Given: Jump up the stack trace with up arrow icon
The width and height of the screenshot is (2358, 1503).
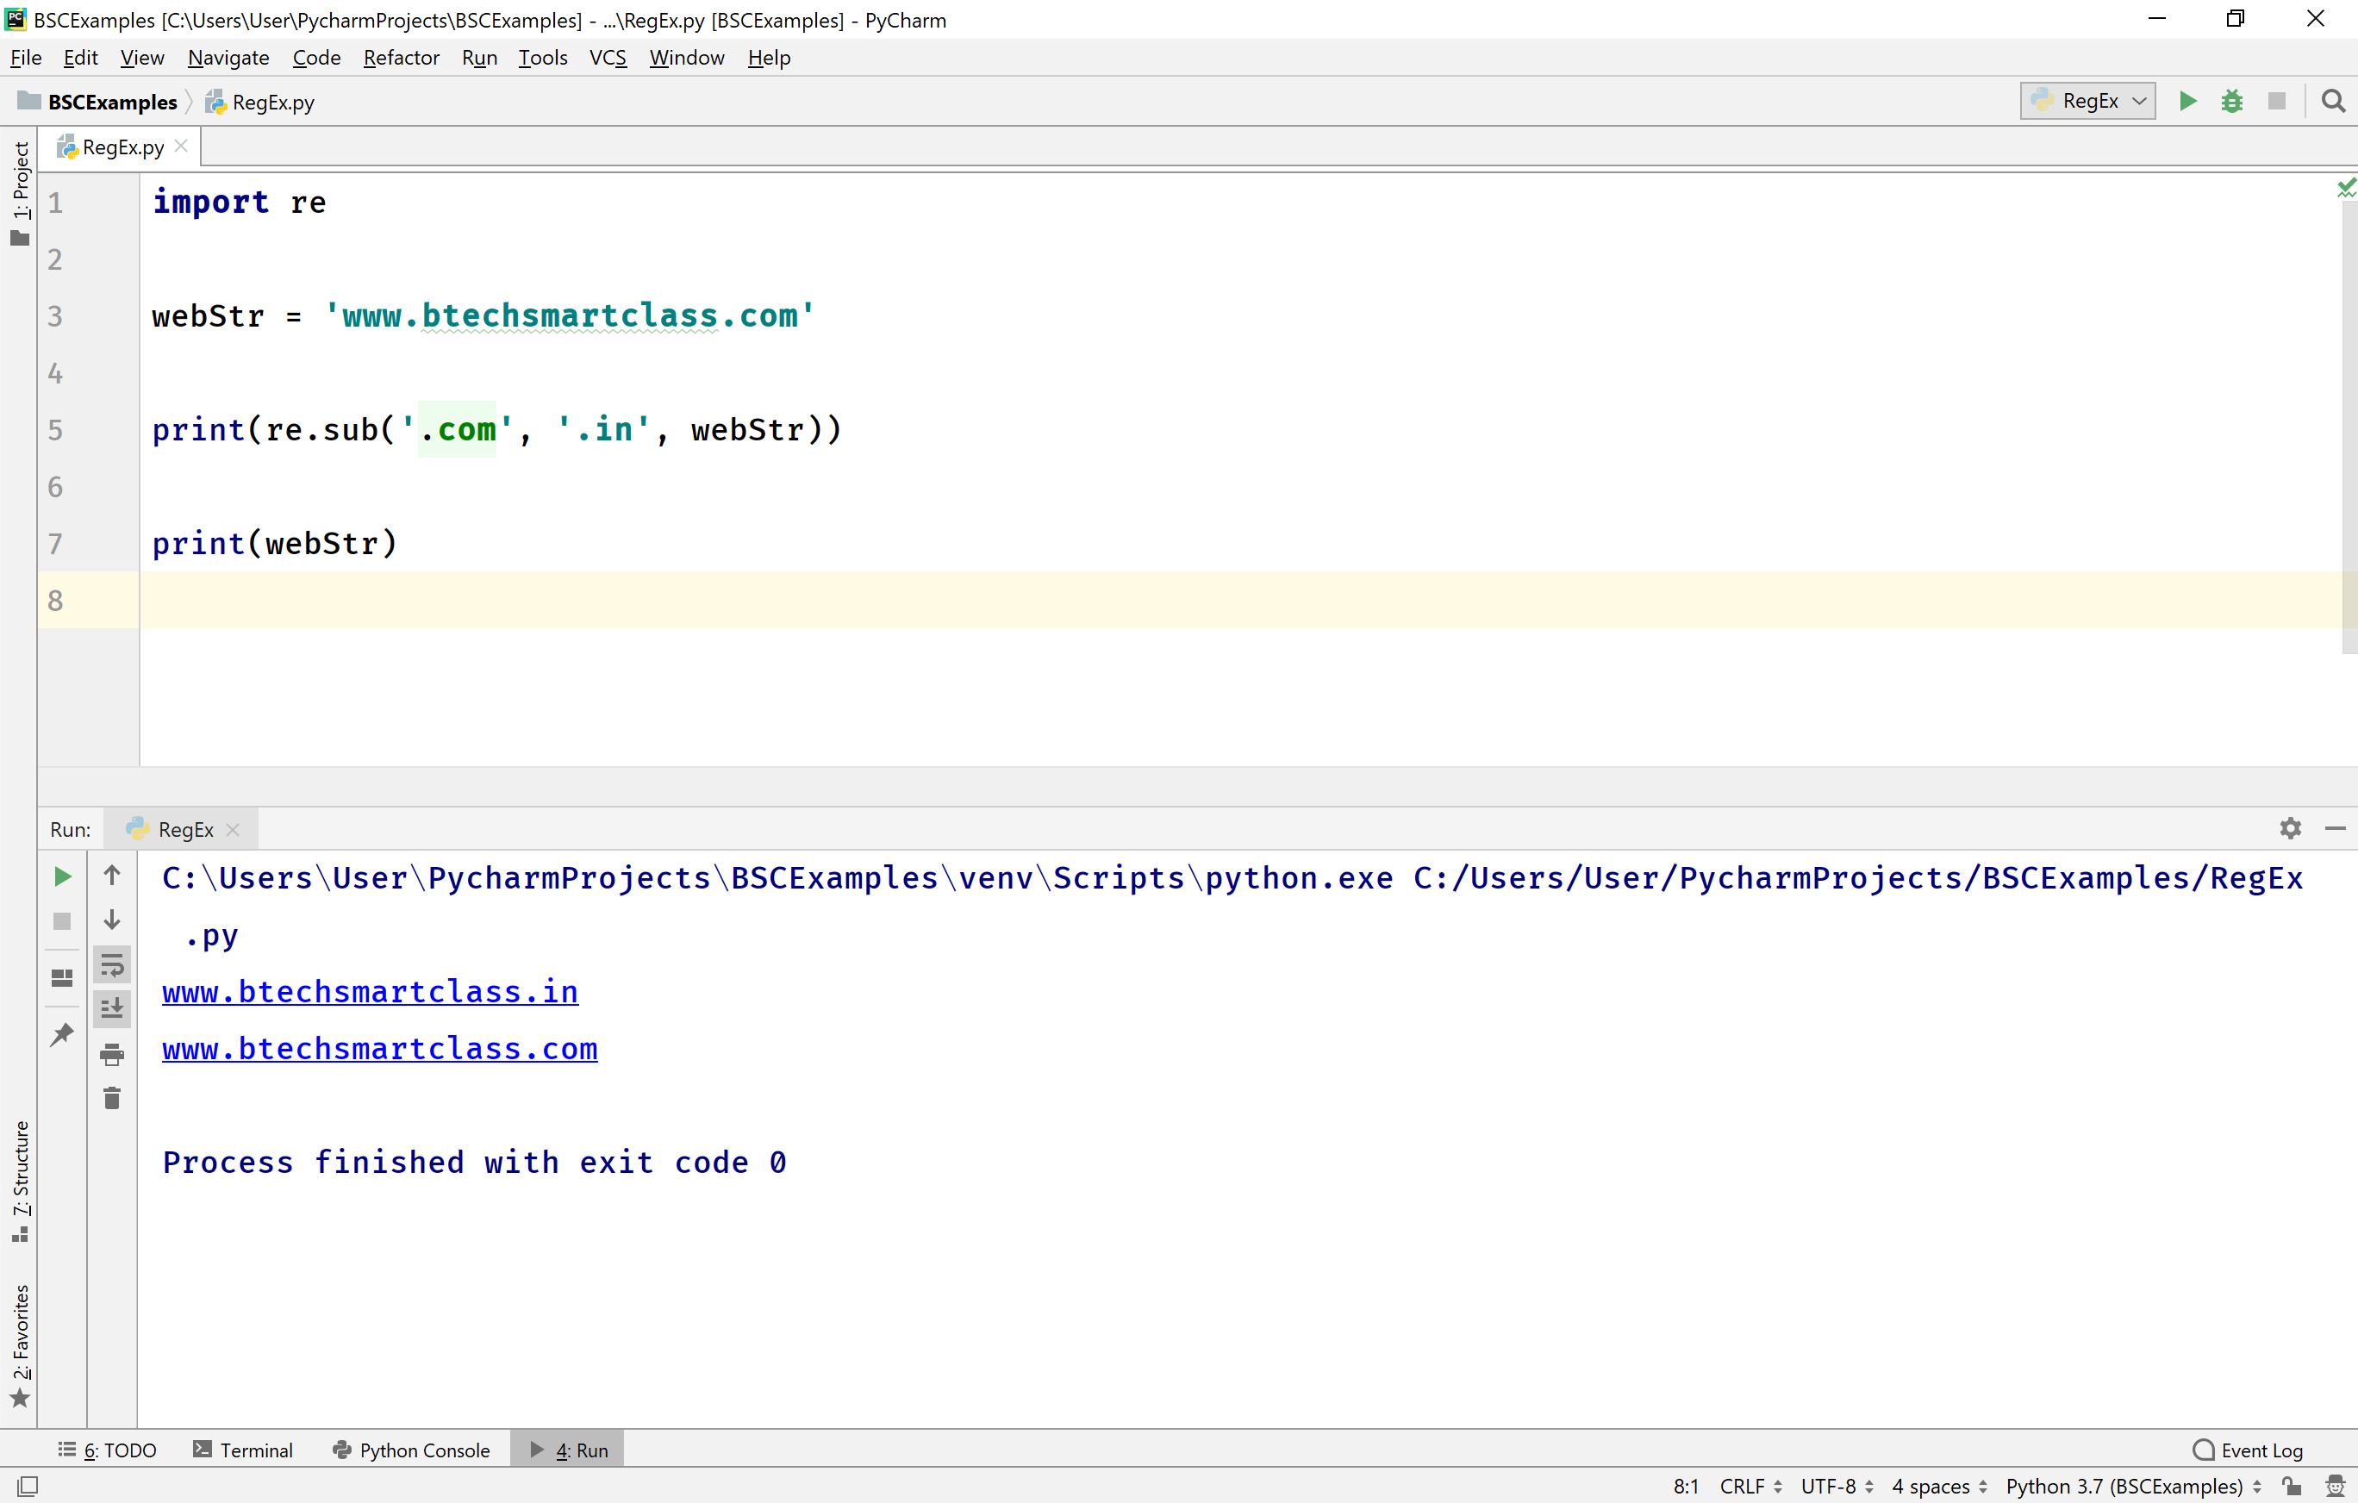Looking at the screenshot, I should 112,876.
